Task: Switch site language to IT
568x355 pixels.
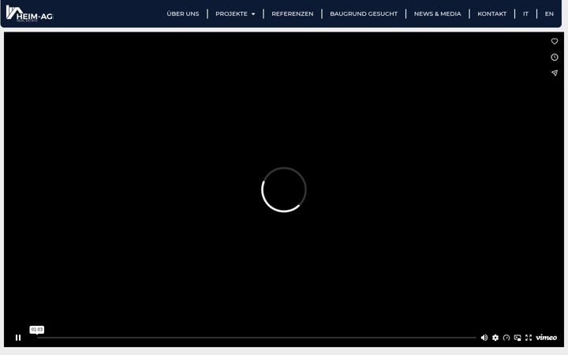Action: 525,13
